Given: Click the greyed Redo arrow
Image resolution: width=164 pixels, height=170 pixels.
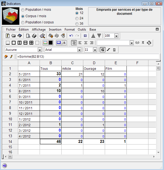Looking at the screenshot, I should click(77, 36).
